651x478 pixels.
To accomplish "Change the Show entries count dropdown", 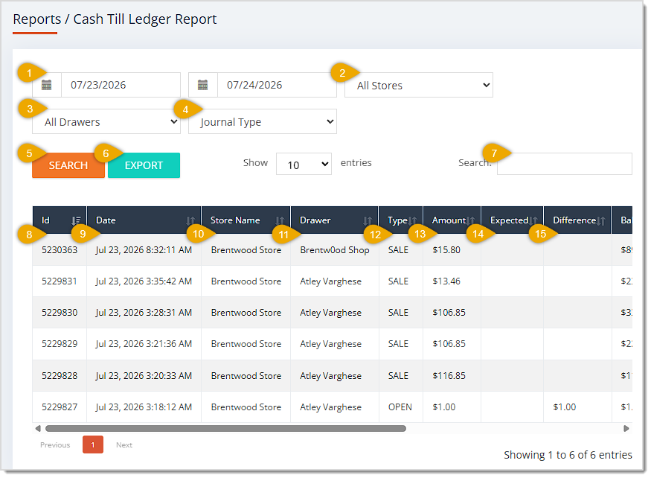I will coord(304,165).
